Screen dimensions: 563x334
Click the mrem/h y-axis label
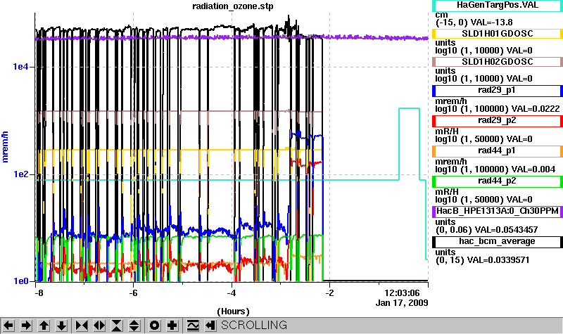point(5,147)
